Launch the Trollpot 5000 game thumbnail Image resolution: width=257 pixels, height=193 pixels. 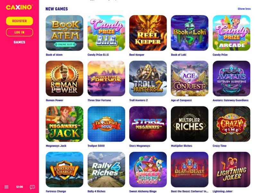click(x=106, y=124)
